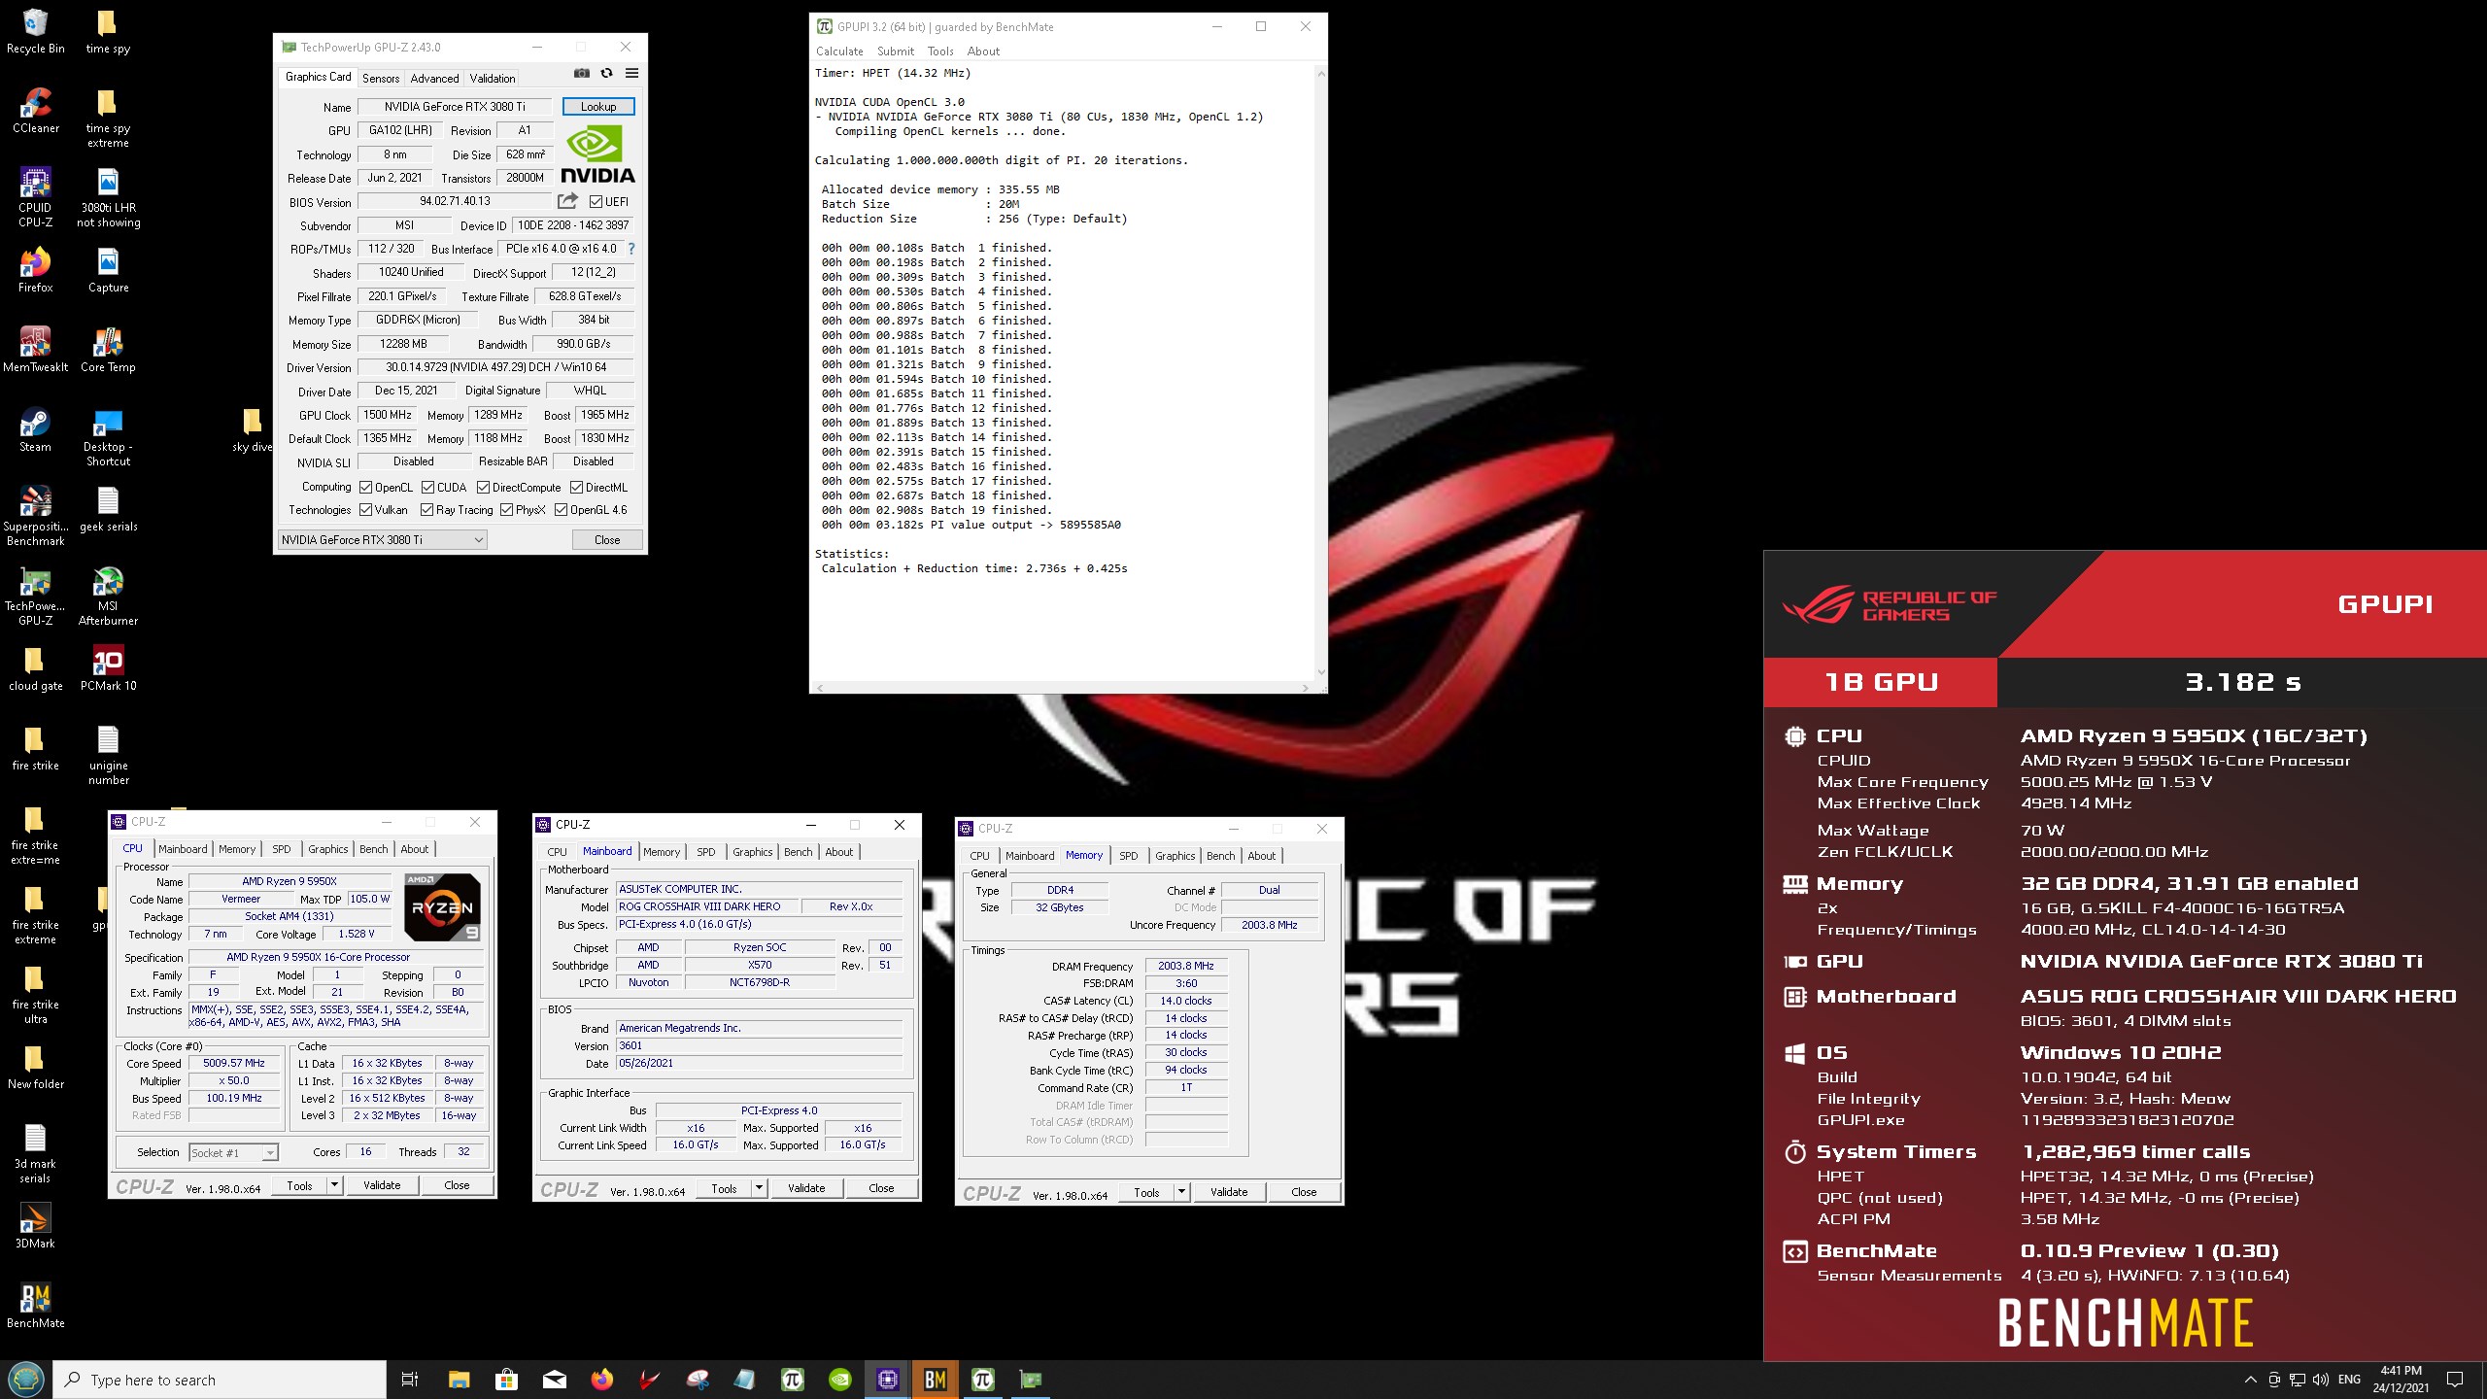
Task: Click Validate in CPU-Z CPU window
Action: [x=382, y=1185]
